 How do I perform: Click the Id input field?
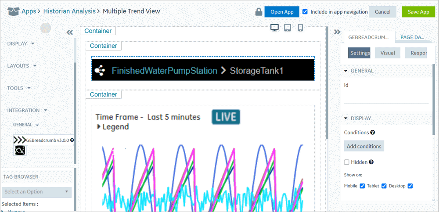click(386, 99)
